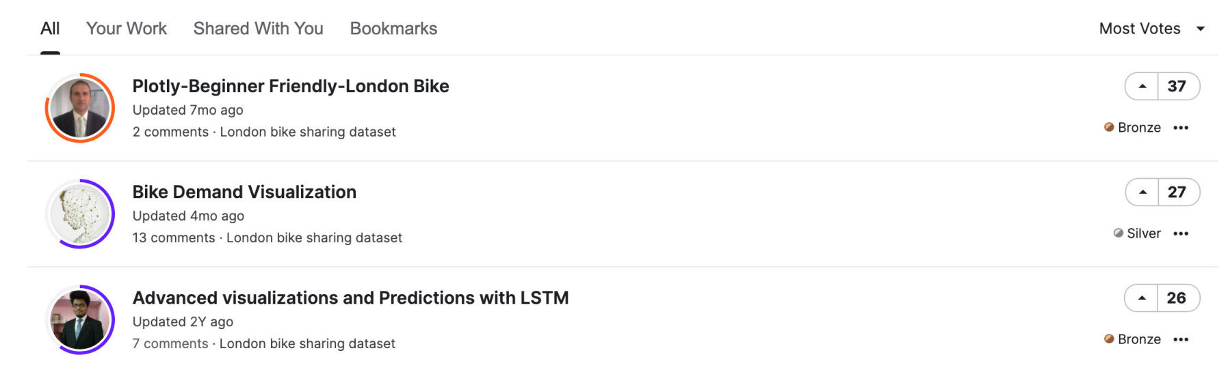Image resolution: width=1228 pixels, height=370 pixels.
Task: Open three-dot menu for LSTM notebook
Action: [x=1180, y=340]
